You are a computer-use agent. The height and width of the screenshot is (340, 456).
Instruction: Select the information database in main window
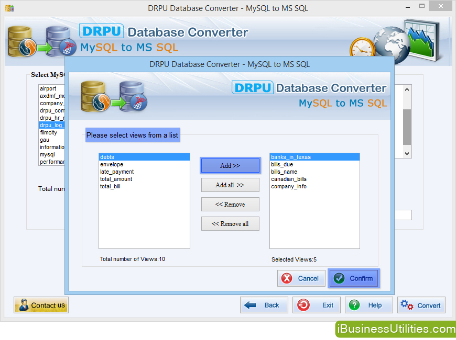(52, 147)
